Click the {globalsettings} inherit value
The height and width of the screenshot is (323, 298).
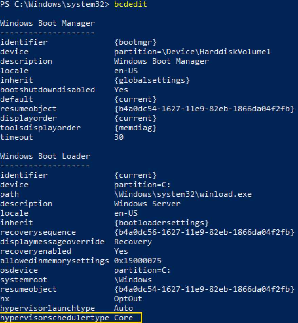click(x=152, y=80)
